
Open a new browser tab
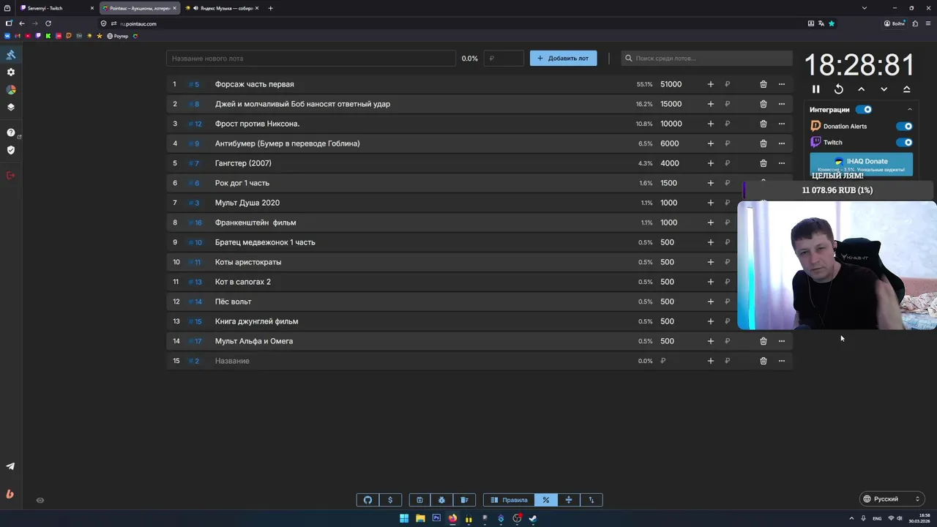click(271, 8)
